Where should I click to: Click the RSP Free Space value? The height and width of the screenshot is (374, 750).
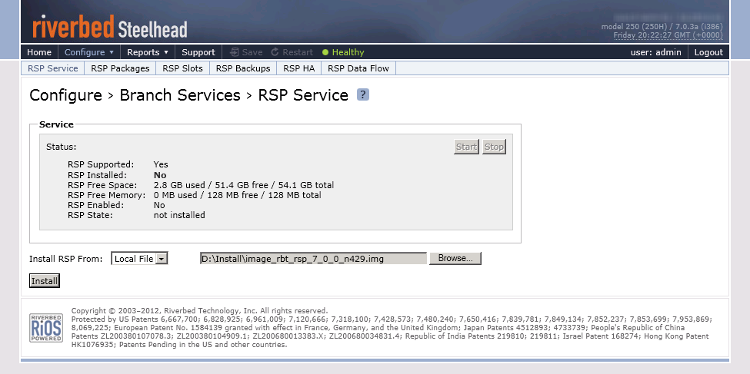click(244, 185)
